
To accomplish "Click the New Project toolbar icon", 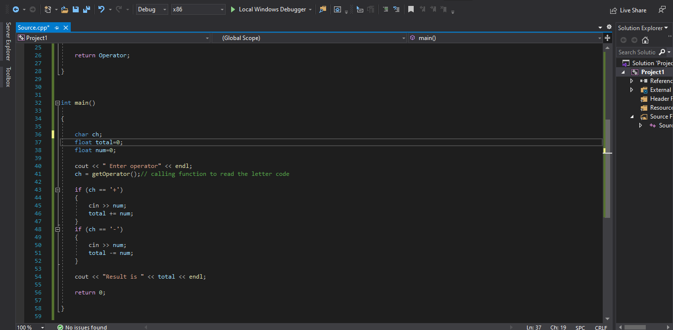I will (x=48, y=9).
